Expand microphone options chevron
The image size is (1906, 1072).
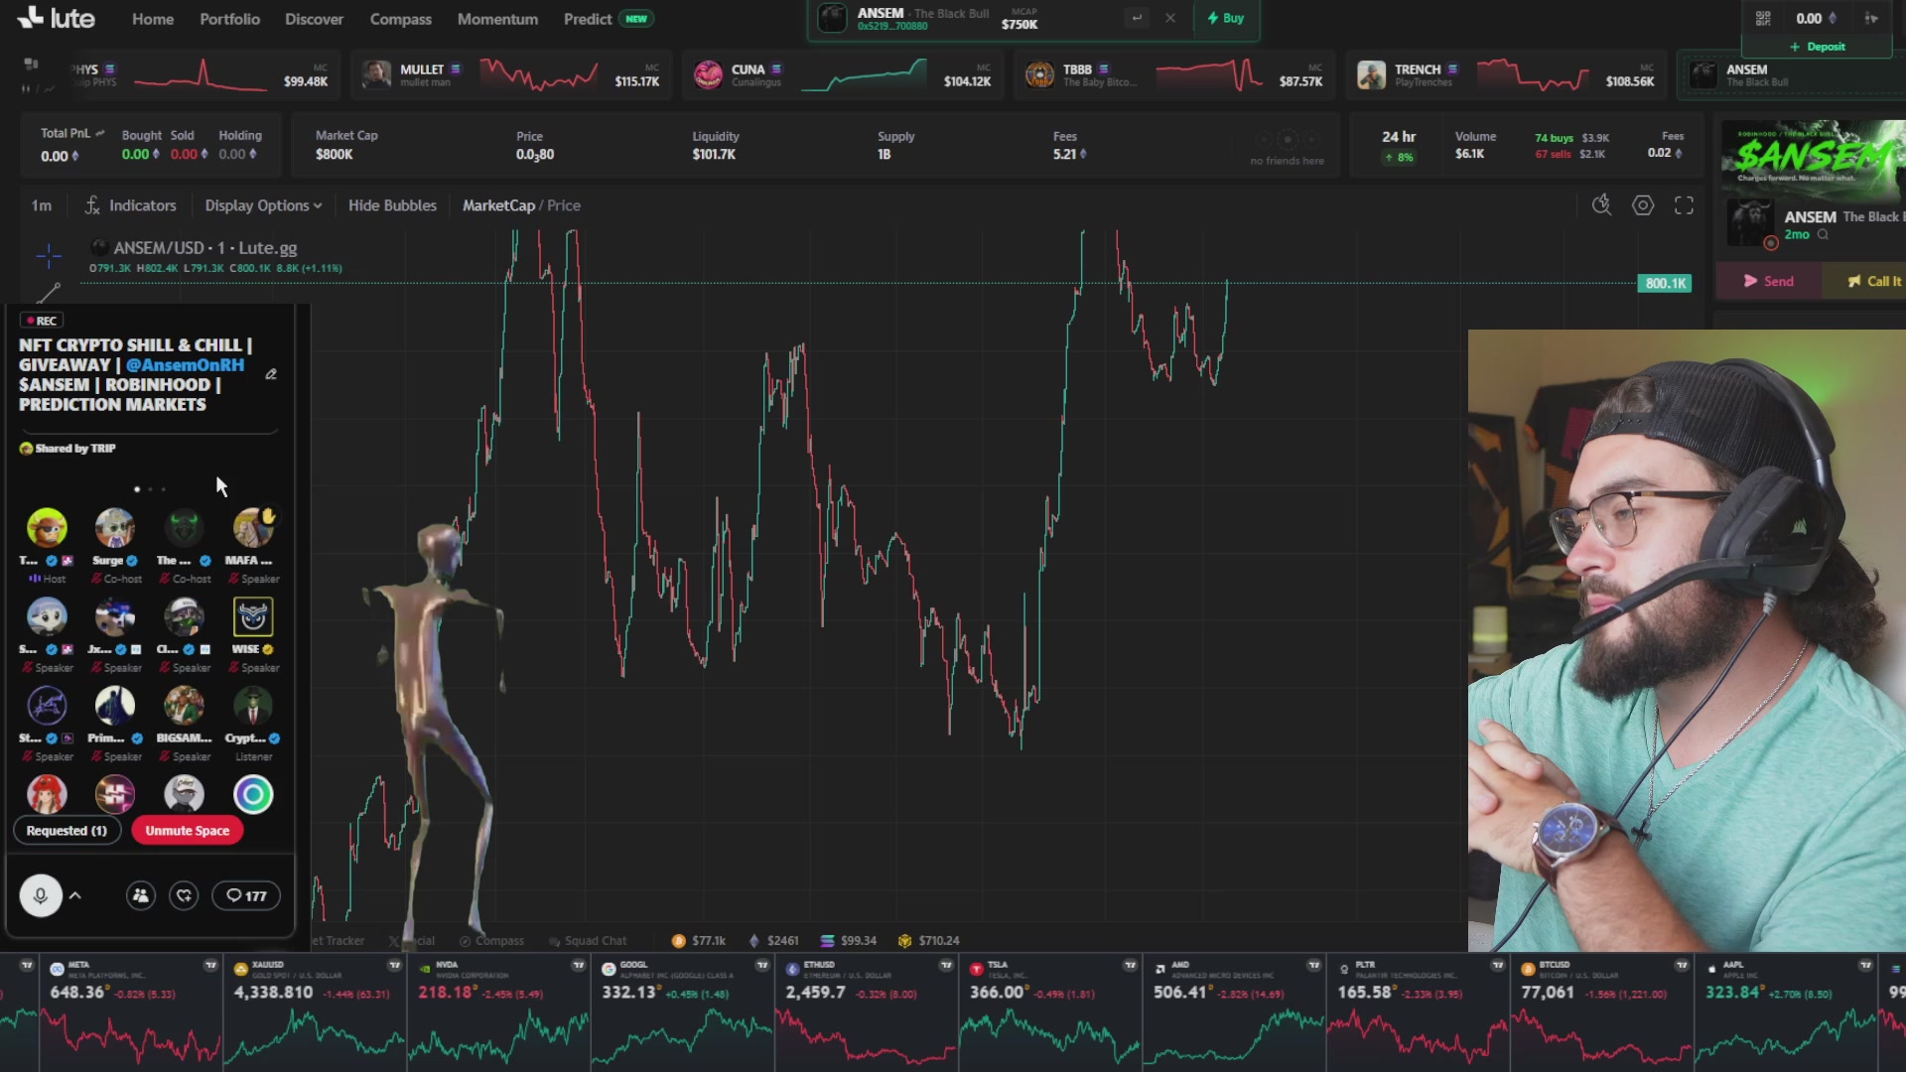75,895
